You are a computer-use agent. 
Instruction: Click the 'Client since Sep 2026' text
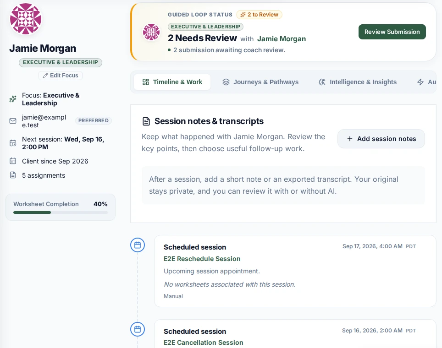pos(55,161)
